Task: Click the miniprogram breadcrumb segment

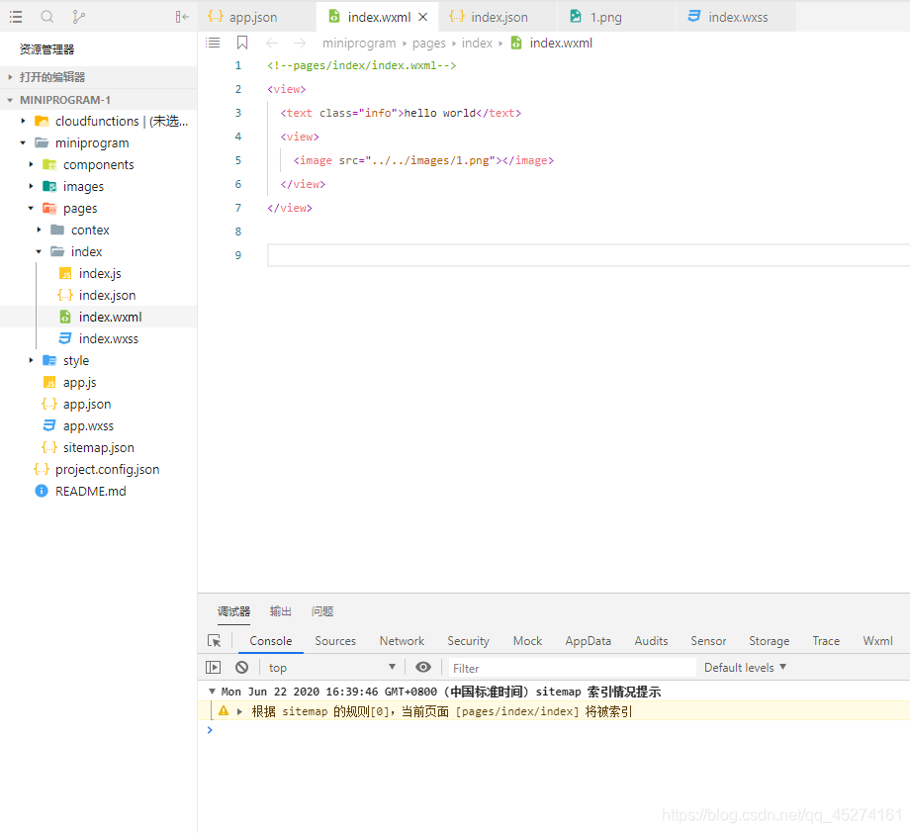Action: [x=359, y=43]
